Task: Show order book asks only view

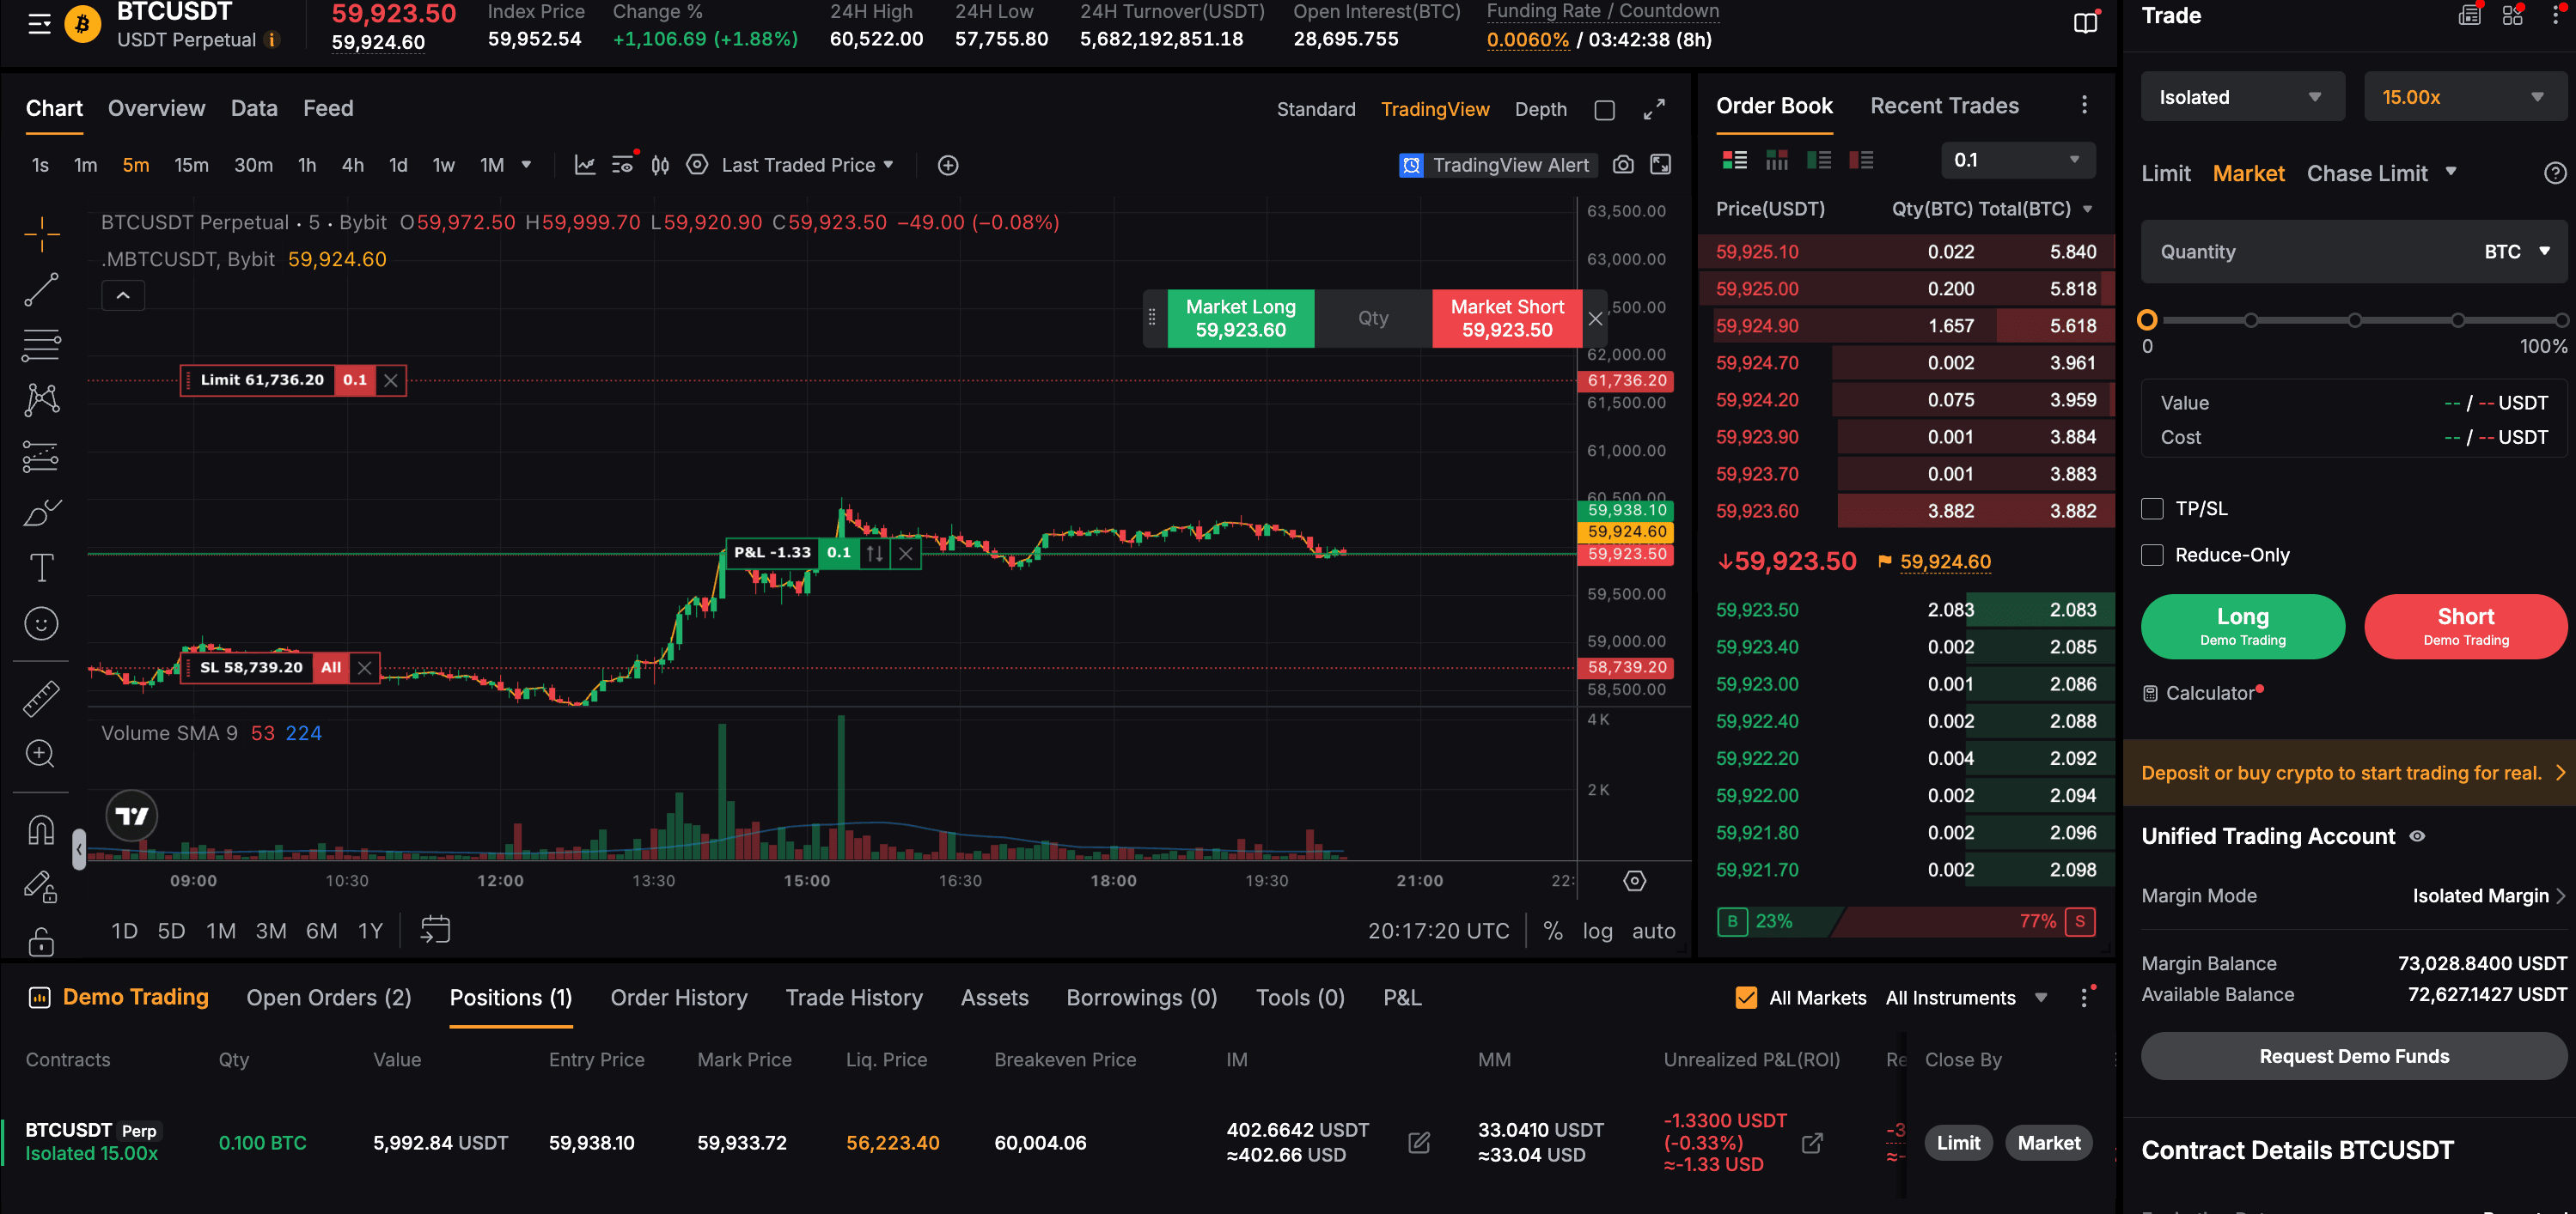Action: 1861,160
